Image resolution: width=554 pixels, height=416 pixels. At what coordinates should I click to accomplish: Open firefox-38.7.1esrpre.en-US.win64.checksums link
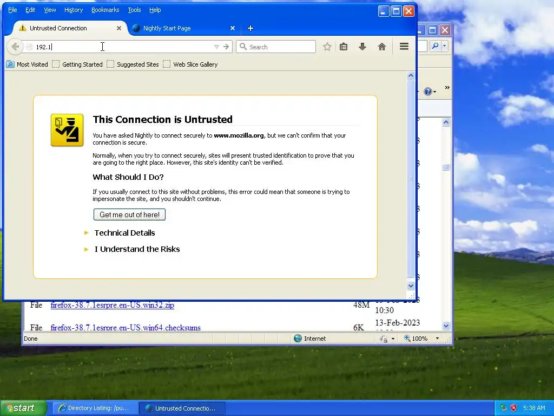(x=126, y=328)
